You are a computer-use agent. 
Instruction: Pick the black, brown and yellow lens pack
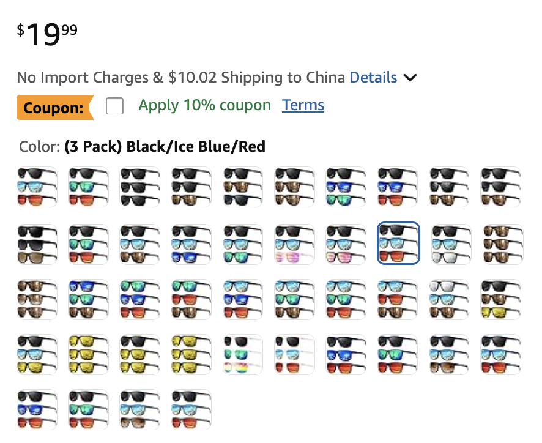[x=501, y=299]
